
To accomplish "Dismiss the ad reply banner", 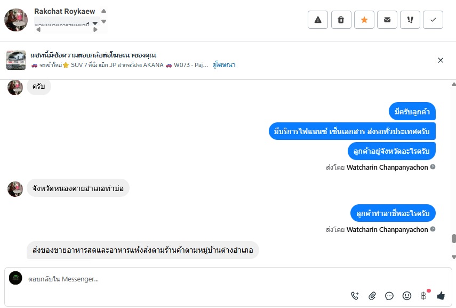I will (x=441, y=60).
